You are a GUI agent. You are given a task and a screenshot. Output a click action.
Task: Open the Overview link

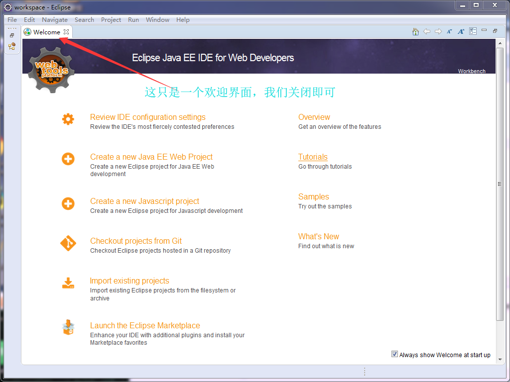pyautogui.click(x=314, y=117)
